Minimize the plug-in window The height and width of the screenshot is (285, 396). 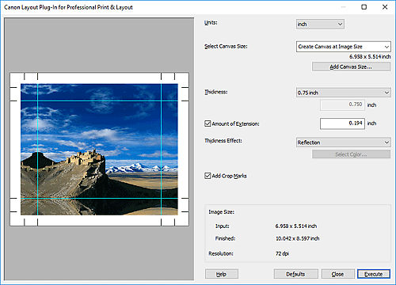coord(343,7)
